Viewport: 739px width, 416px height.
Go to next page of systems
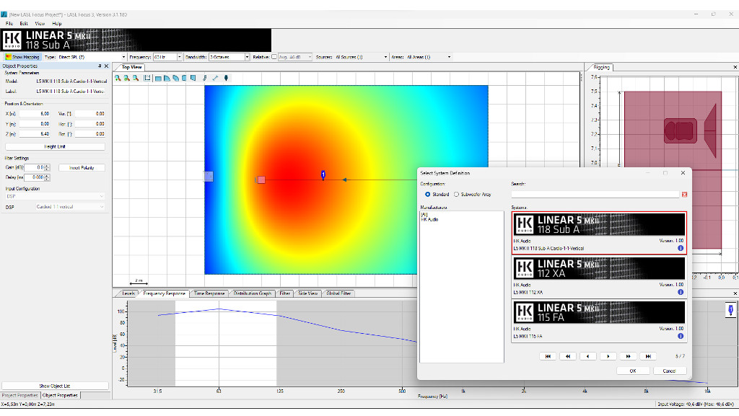(x=608, y=356)
